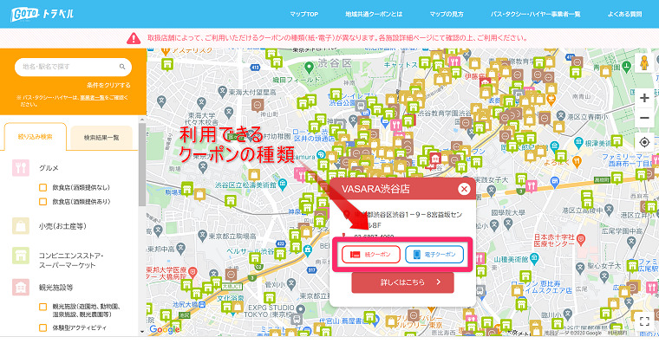The height and width of the screenshot is (350, 659).
Task: Click the 東京都立駒場高 school marker
Action: coord(202,236)
